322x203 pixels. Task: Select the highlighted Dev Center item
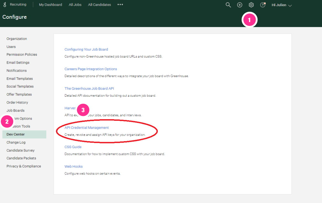(x=24, y=134)
